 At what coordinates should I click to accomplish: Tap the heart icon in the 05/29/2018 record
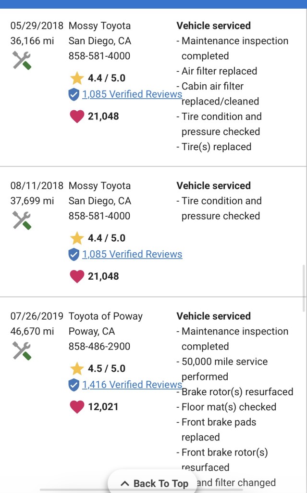(77, 117)
